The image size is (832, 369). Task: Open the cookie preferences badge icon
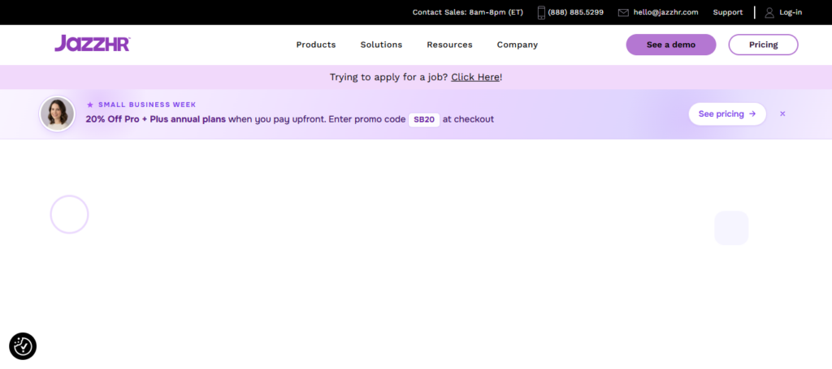(23, 346)
